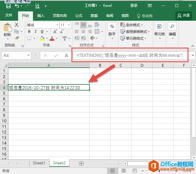Viewport: 196px width, 174px height.
Task: Toggle center horizontal alignment
Action: (x=83, y=32)
